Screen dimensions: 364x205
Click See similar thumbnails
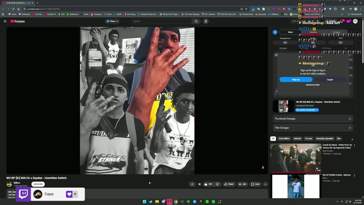click(x=307, y=110)
